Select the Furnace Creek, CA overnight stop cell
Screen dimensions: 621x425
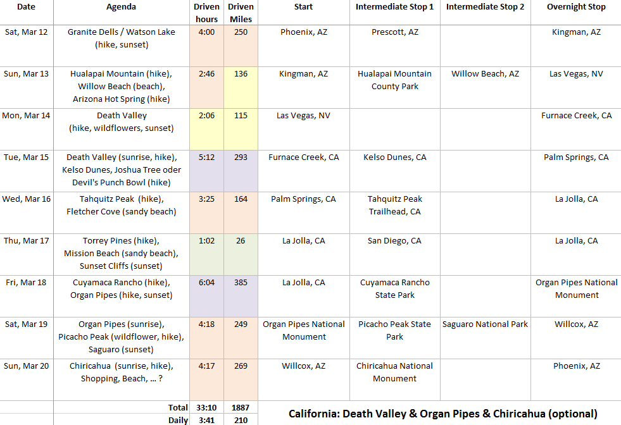pyautogui.click(x=576, y=116)
